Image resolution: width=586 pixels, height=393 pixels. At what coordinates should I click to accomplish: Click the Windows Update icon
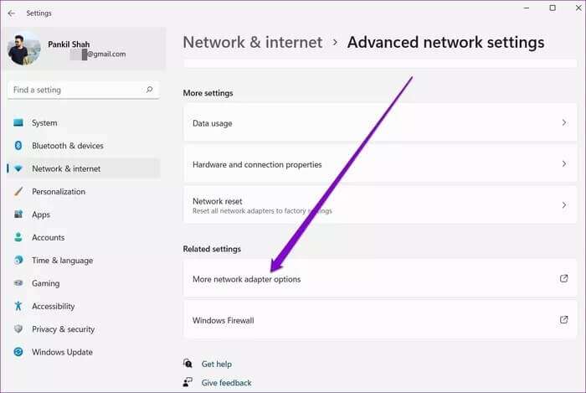point(18,352)
